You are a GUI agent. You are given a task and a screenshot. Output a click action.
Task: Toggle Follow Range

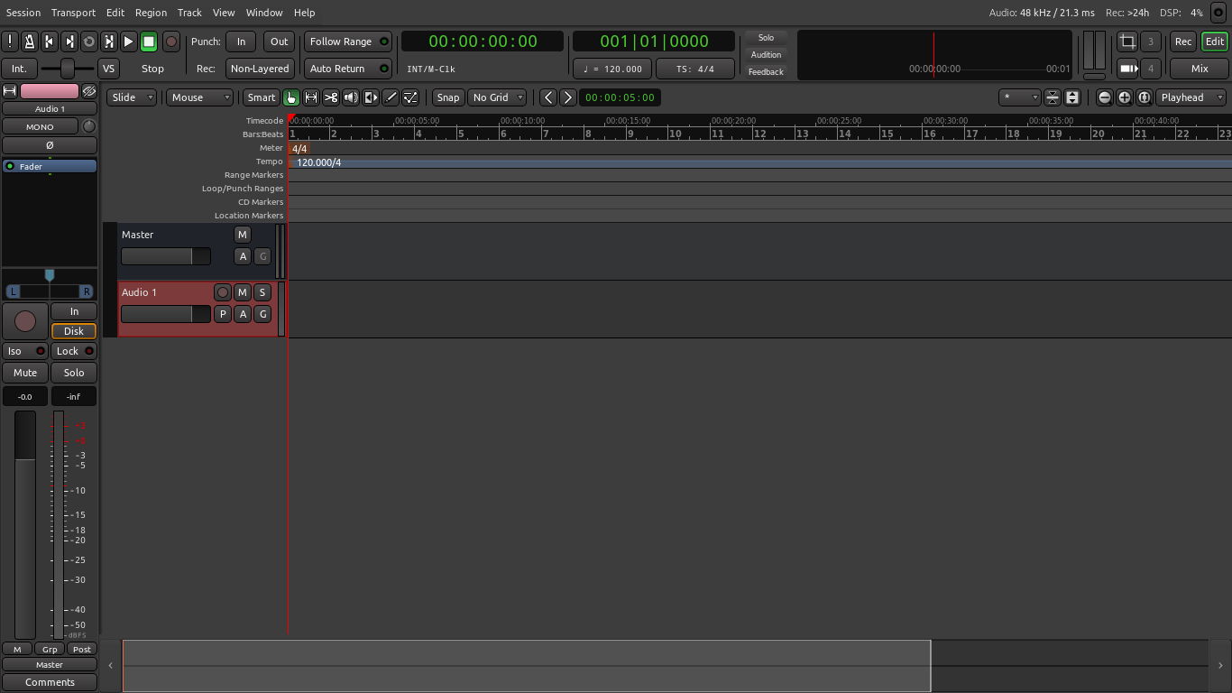(x=347, y=42)
